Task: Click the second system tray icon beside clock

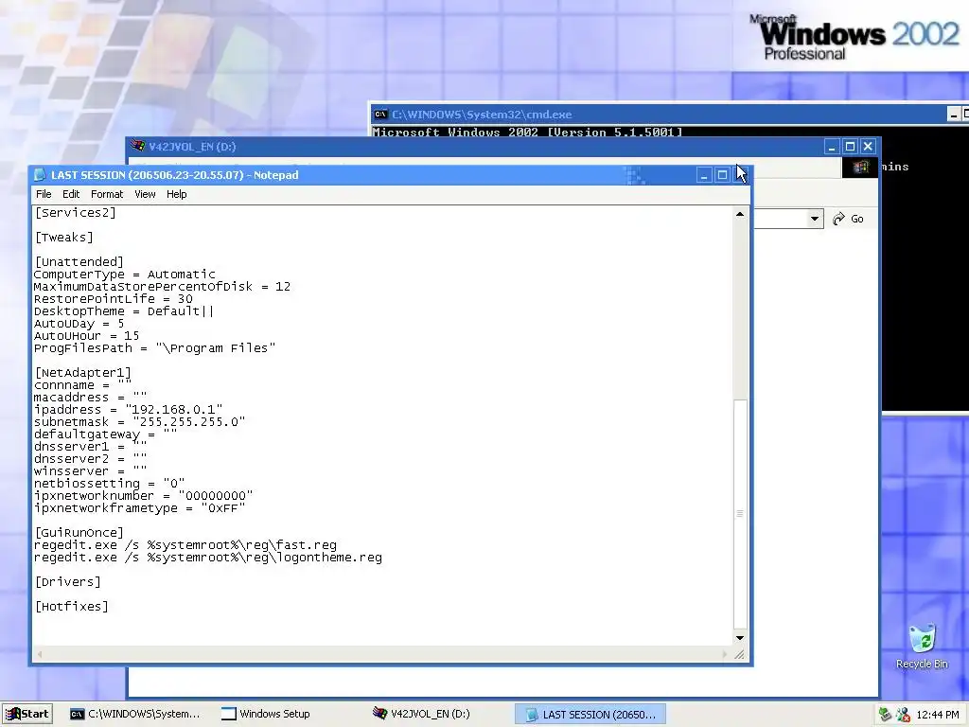Action: point(903,715)
